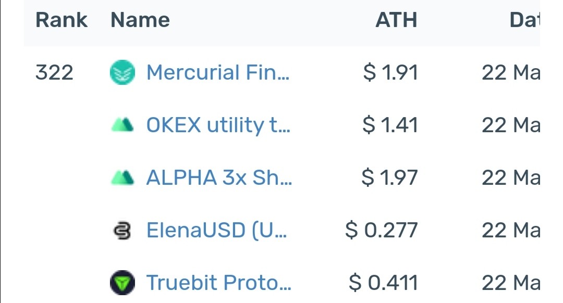
Task: Click the $ 0.411 ATH value
Action: click(x=384, y=283)
